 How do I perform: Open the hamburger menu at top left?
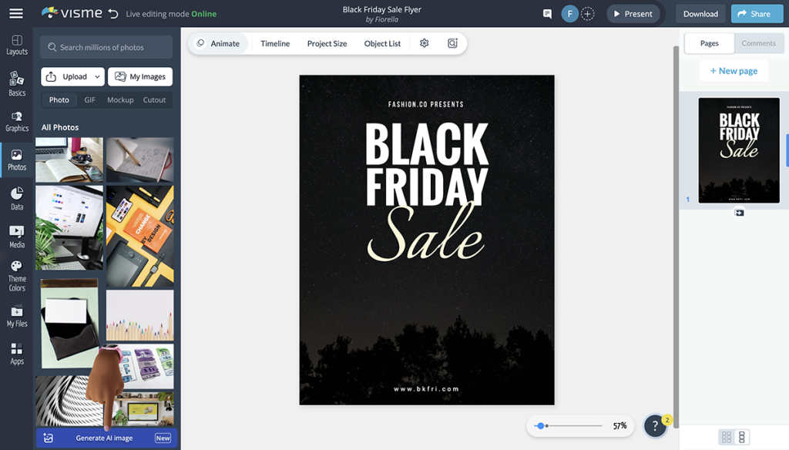point(16,12)
